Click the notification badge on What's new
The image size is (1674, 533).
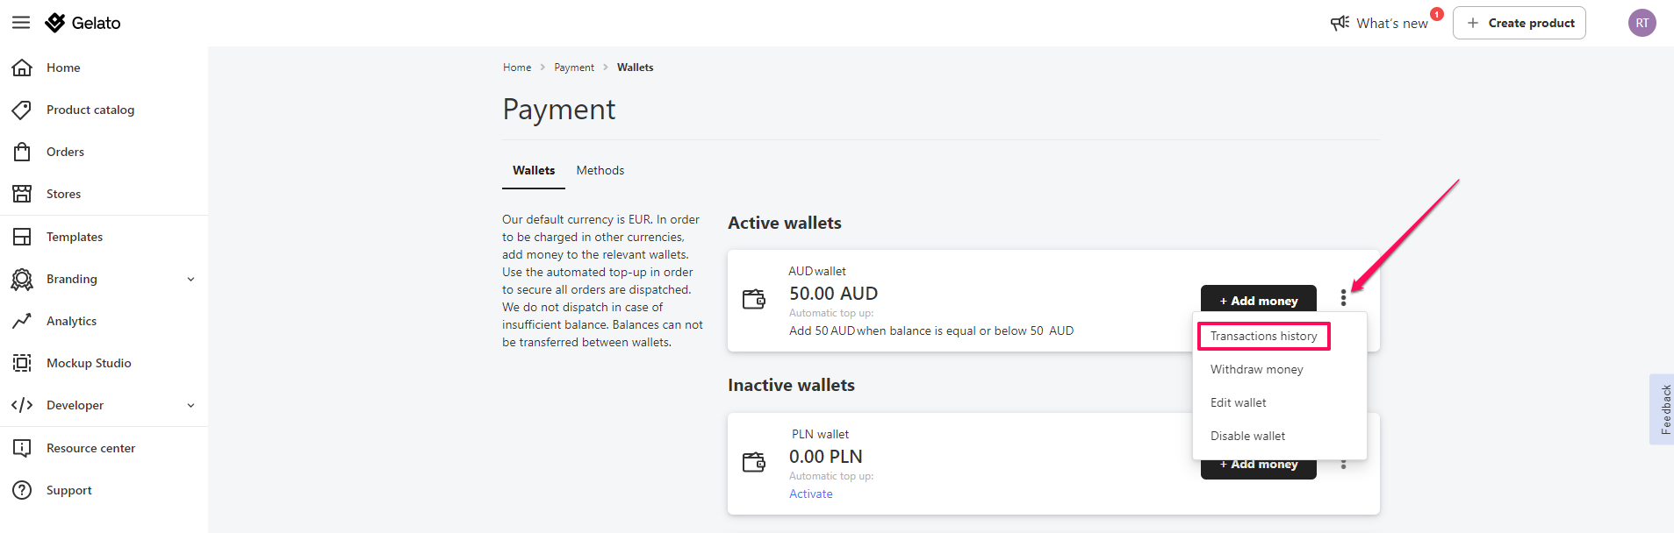(1436, 14)
